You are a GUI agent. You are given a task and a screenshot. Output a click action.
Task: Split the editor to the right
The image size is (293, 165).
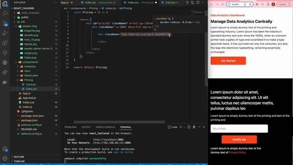198,2
